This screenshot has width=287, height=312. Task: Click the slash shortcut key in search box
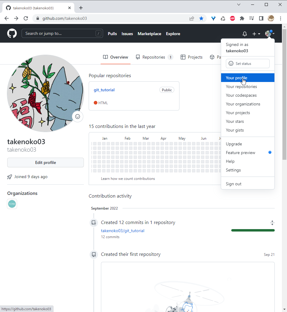(99, 33)
